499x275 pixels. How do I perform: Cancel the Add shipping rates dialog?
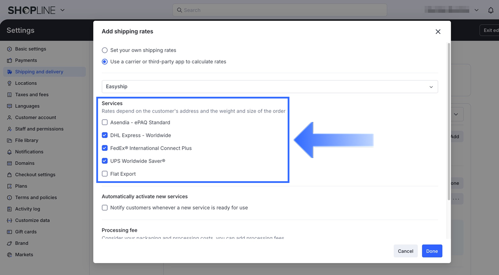click(405, 251)
